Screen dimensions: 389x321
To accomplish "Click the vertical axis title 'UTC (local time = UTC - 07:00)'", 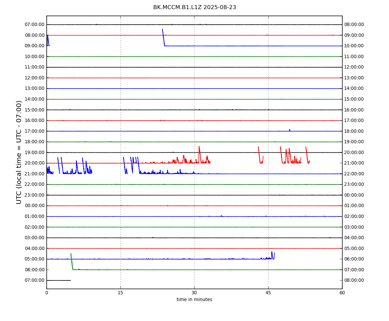I will pos(19,152).
